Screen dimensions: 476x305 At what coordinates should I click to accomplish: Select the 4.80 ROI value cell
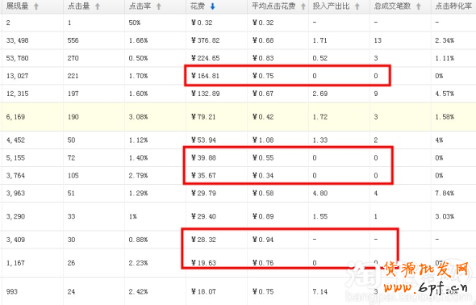click(320, 194)
